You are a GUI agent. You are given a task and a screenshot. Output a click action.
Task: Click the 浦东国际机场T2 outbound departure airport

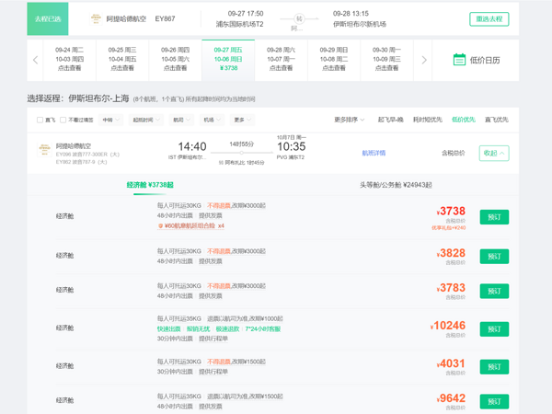tap(240, 24)
